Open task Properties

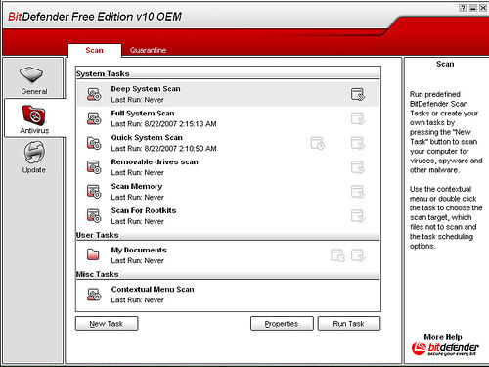(x=282, y=324)
